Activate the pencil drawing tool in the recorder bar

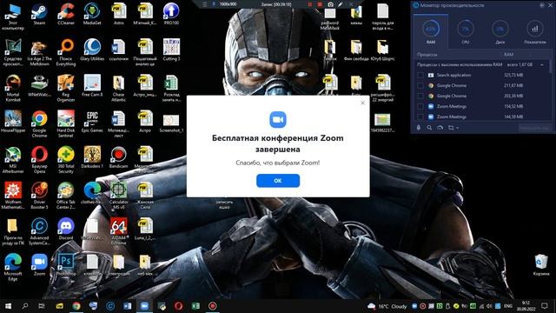pyautogui.click(x=340, y=4)
